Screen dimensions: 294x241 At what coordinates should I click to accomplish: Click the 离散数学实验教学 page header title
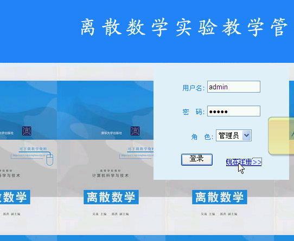coord(184,28)
